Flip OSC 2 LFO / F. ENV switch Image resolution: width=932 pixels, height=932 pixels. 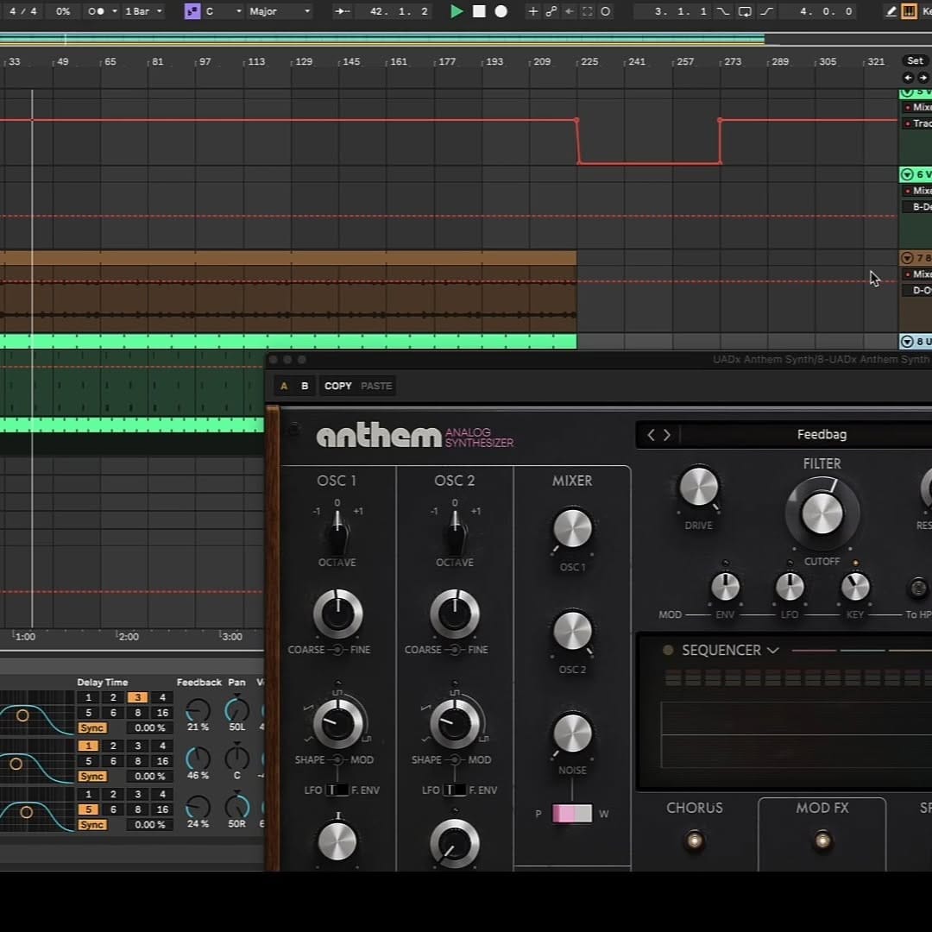(x=455, y=790)
